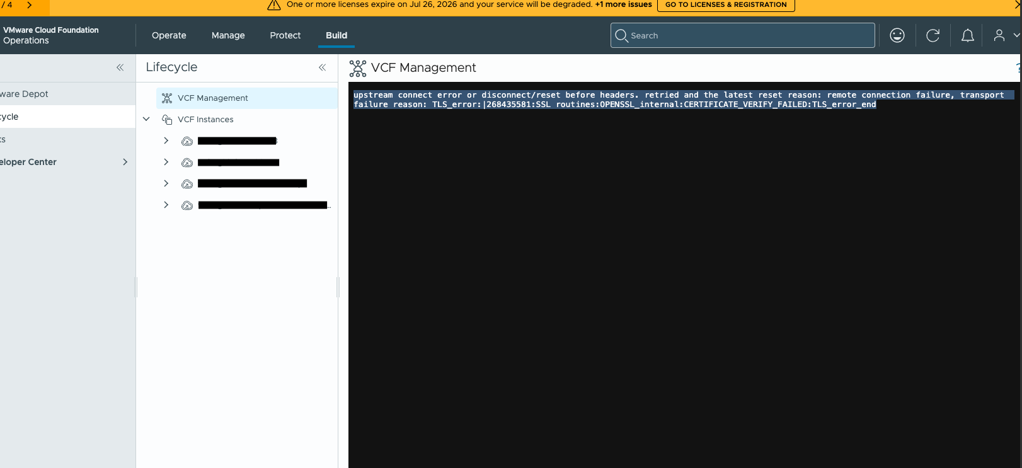Select the Build menu tab

336,35
